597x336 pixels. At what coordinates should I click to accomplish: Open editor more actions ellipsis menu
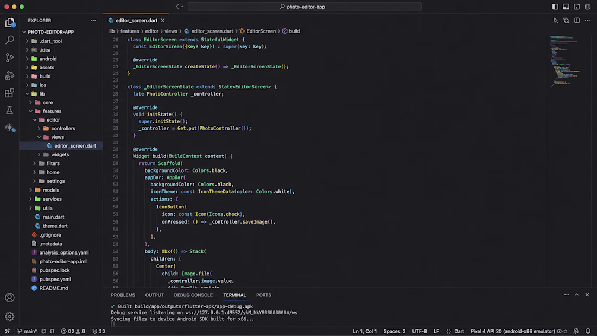coord(587,21)
